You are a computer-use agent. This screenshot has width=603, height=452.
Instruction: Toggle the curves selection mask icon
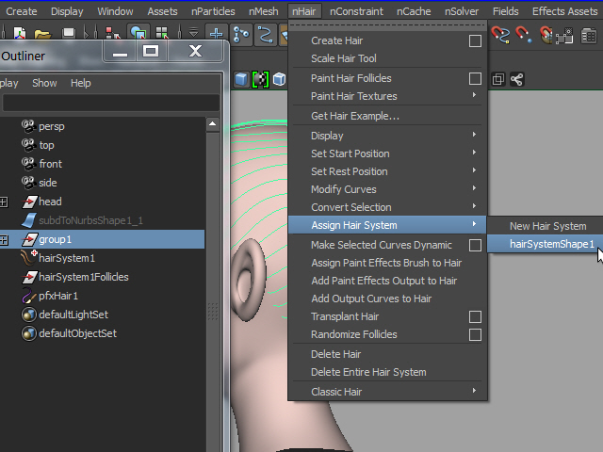[x=266, y=34]
